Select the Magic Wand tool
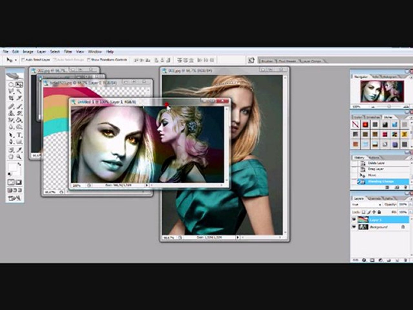The width and height of the screenshot is (413, 310). coord(19,91)
